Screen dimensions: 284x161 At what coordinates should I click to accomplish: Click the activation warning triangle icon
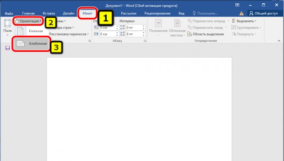(242, 14)
